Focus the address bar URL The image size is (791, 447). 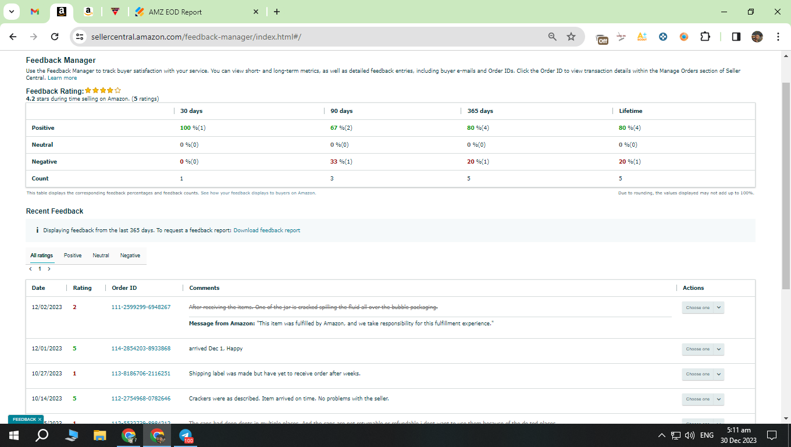[x=196, y=37]
